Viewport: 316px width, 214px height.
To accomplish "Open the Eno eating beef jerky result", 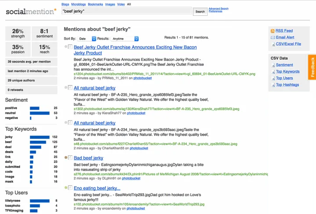I will 97,188.
